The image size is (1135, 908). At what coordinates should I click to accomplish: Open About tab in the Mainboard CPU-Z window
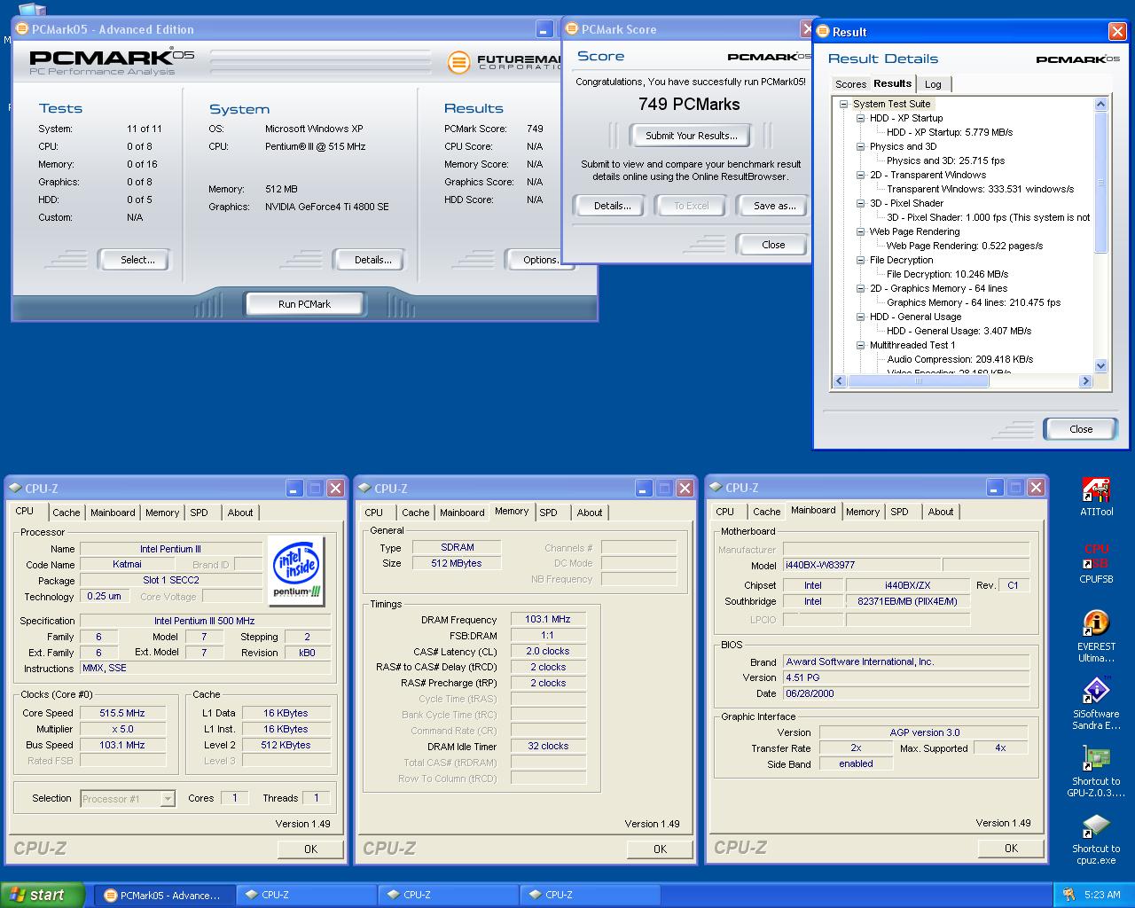click(941, 512)
